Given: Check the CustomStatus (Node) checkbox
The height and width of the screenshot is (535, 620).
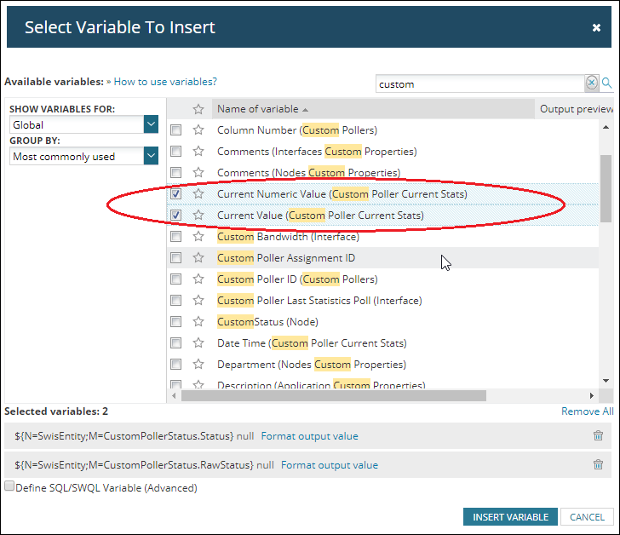Looking at the screenshot, I should click(176, 322).
